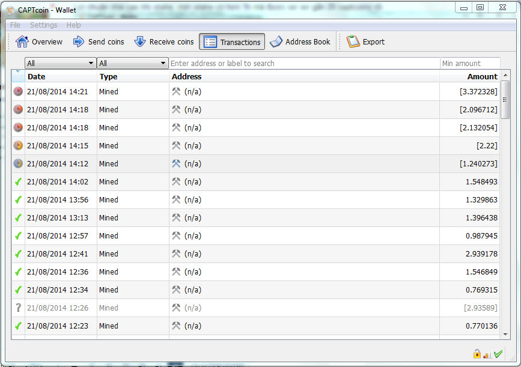Click orange clock icon for 14:15 transaction
Viewport: 521px width, 367px height.
click(18, 145)
